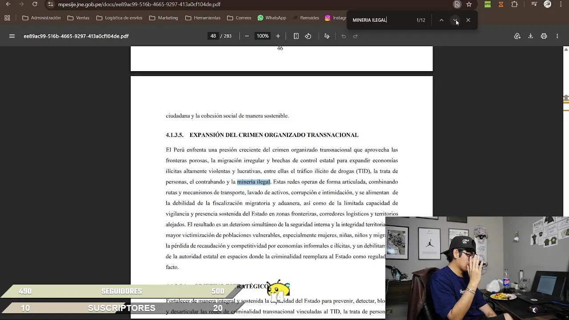Open the Remsides bookmark

tap(305, 18)
